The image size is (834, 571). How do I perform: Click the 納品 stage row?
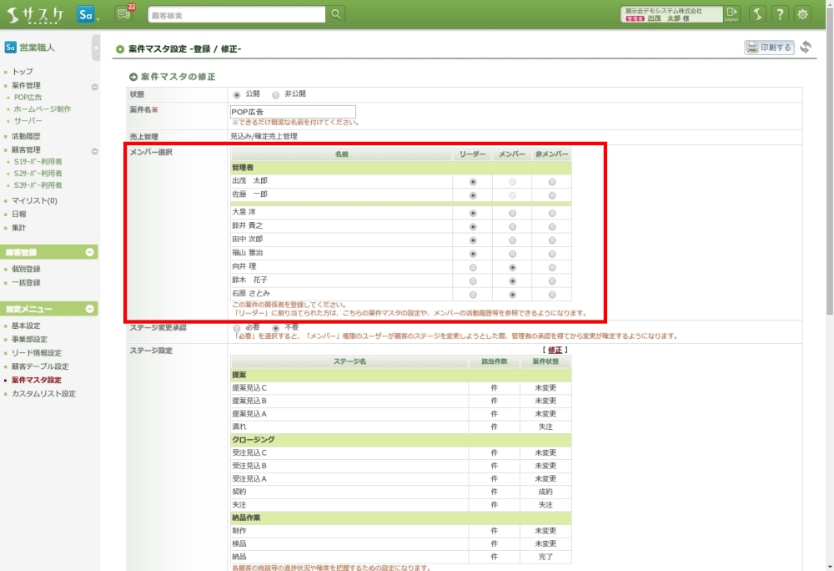pyautogui.click(x=401, y=557)
